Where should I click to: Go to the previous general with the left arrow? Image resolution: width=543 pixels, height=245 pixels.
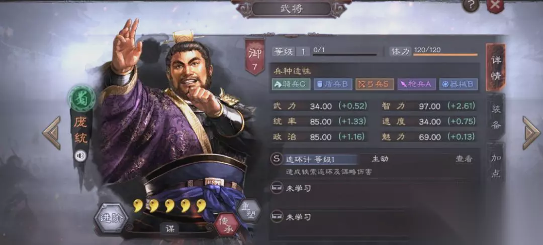[x=52, y=133]
